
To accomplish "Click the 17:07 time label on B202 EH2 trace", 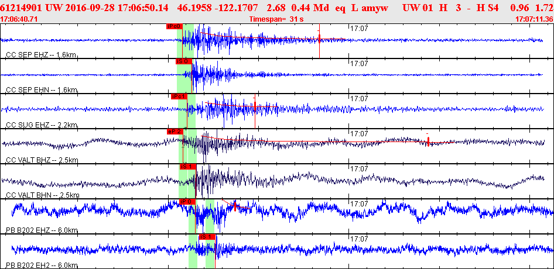I will pos(359,239).
